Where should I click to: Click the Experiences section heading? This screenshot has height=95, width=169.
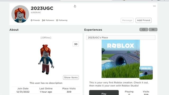tap(93, 30)
